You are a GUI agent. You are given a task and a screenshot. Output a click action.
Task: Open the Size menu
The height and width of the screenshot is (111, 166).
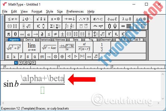(60, 11)
